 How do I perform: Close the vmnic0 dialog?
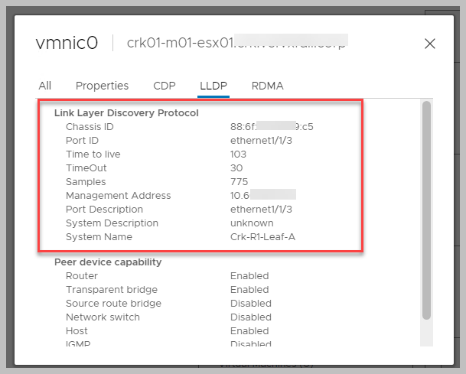point(430,44)
